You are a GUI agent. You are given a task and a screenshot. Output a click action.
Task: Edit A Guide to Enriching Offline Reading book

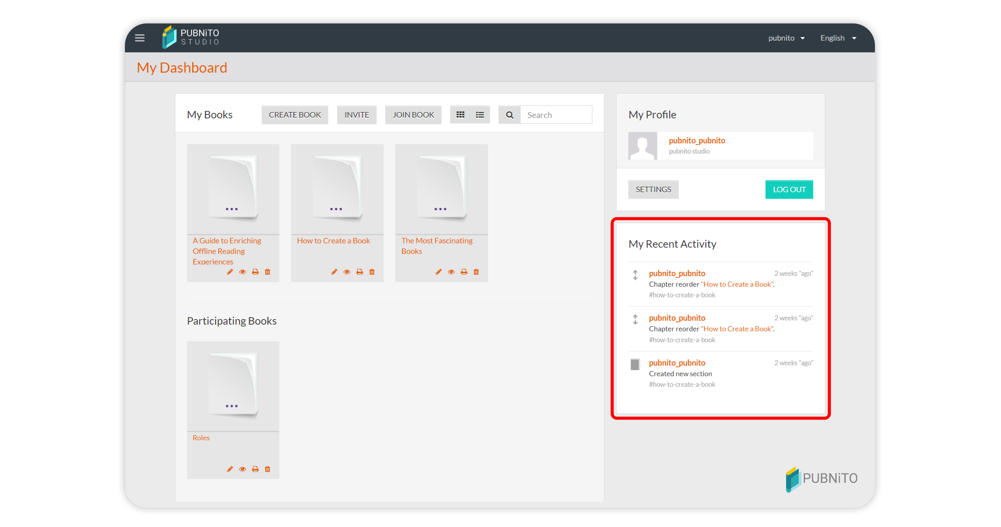(x=229, y=272)
